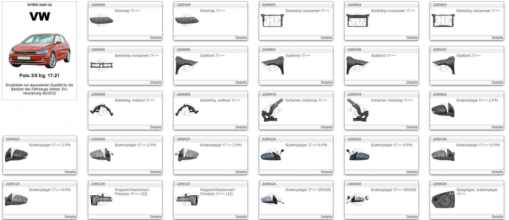Open Details for Scharnier motorkap 2209019
This screenshot has height=220, width=509.
pyautogui.click(x=412, y=127)
